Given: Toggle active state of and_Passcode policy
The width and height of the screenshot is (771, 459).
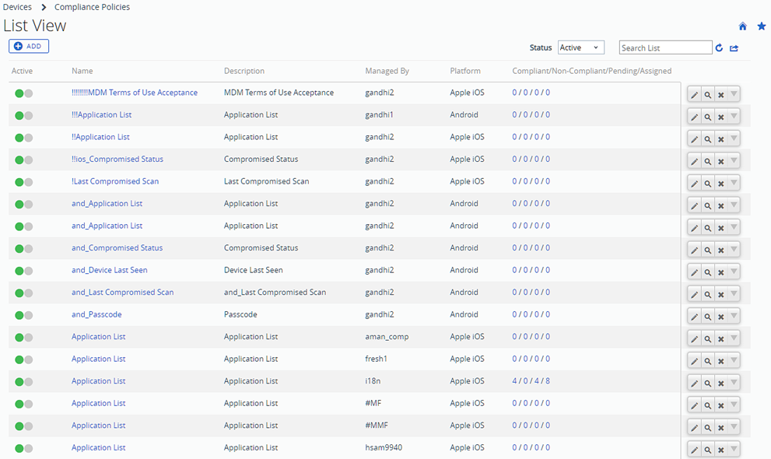Looking at the screenshot, I should [23, 315].
